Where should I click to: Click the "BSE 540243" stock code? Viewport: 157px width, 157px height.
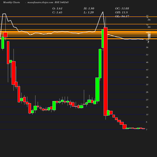coord(62,2)
